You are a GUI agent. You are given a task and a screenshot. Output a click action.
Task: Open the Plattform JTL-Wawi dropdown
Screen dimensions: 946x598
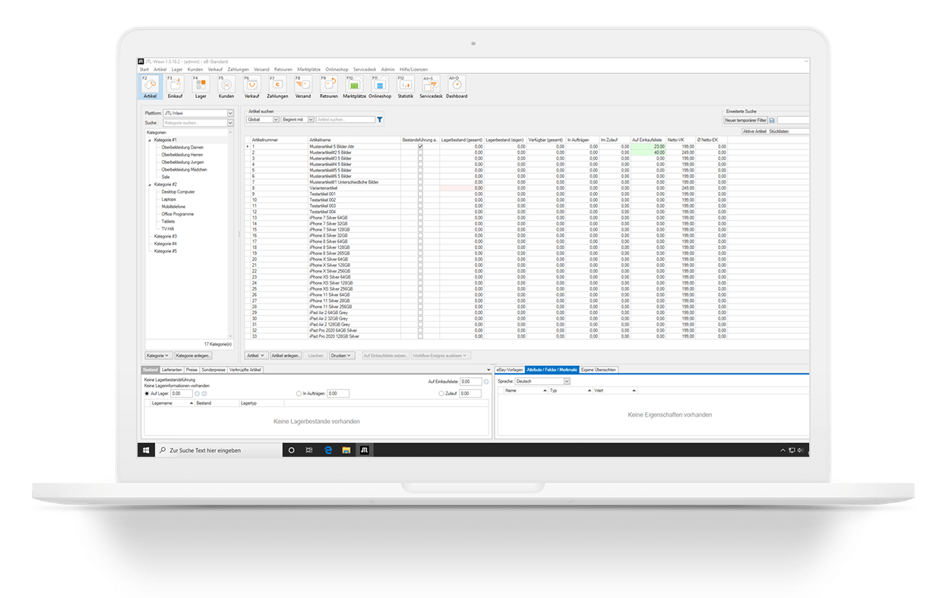point(230,114)
